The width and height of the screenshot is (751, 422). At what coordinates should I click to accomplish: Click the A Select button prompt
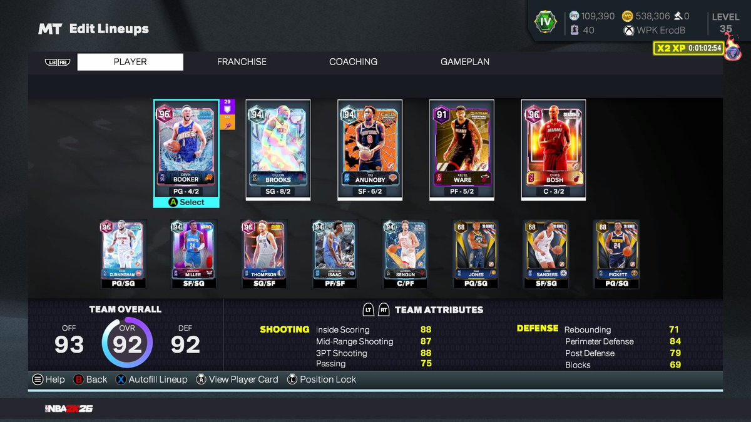coord(186,202)
